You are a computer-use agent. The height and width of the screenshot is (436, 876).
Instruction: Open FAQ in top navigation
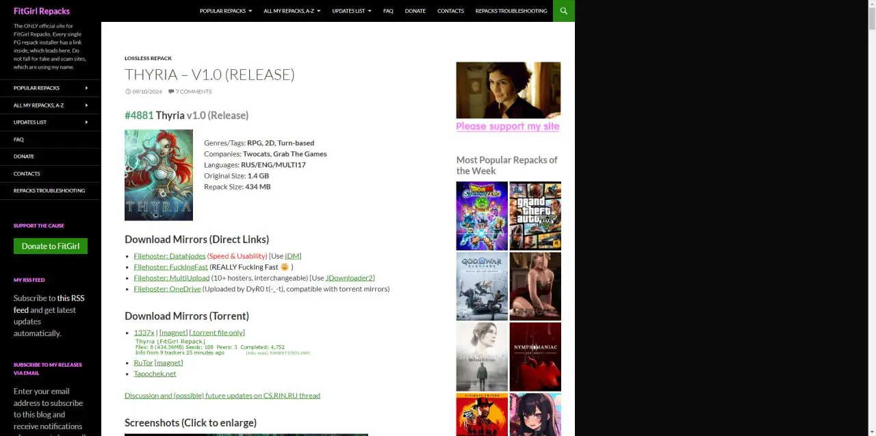pyautogui.click(x=388, y=11)
